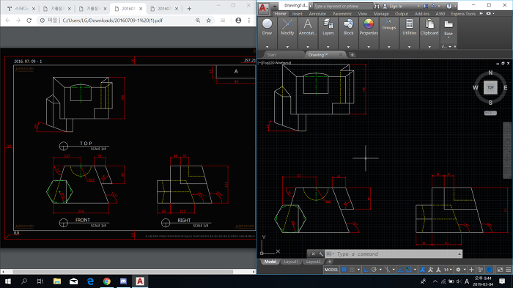Open object snap settings dropdown arrow
Viewport: 513px width, 288px height.
point(415,270)
